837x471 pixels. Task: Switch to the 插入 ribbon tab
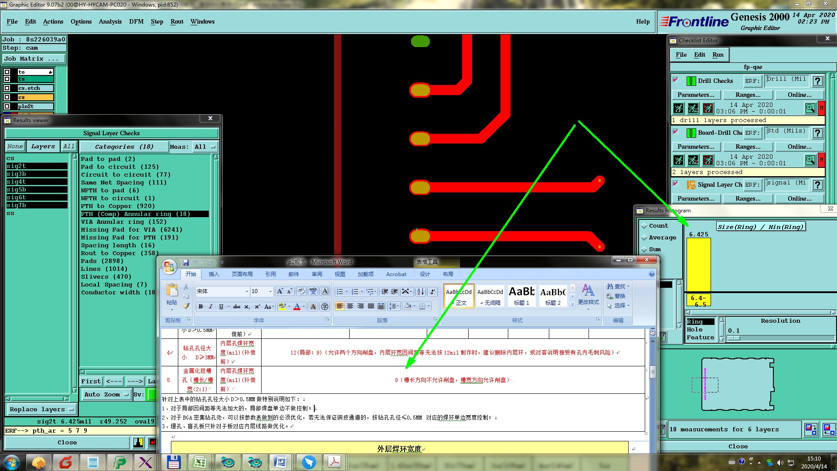[x=214, y=274]
